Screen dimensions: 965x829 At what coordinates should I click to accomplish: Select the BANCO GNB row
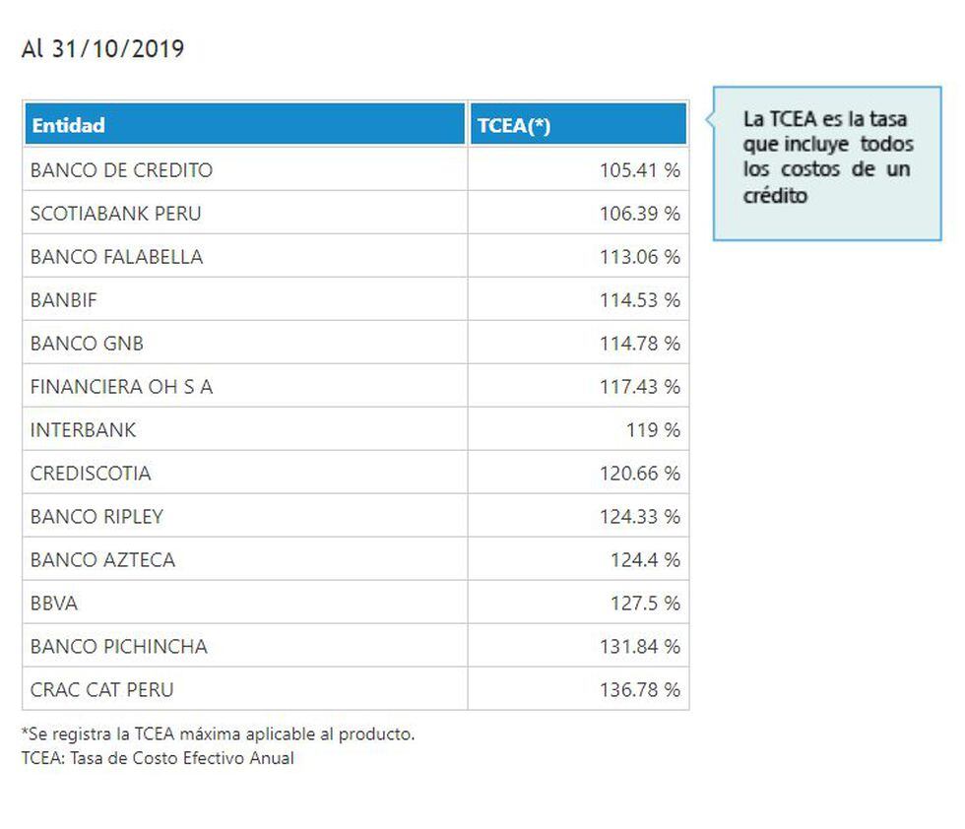tap(87, 344)
